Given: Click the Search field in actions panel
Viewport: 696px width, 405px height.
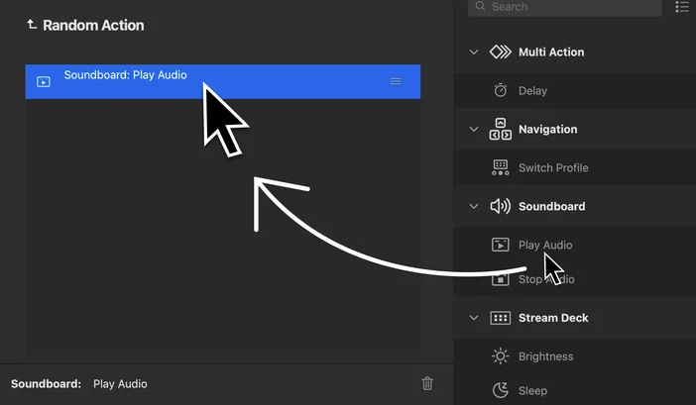Looking at the screenshot, I should click(x=565, y=7).
